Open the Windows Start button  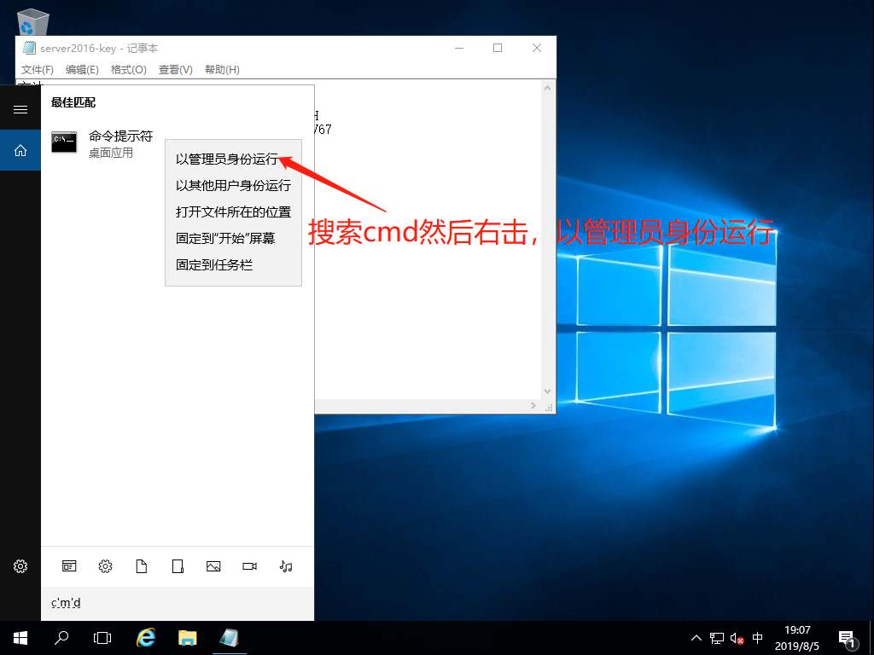(x=20, y=638)
